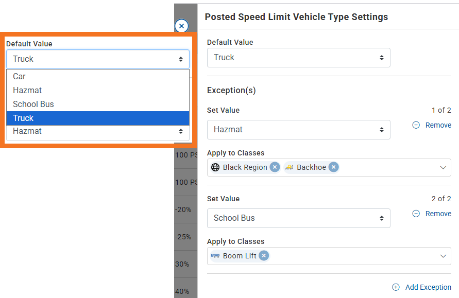Viewport: 459px width, 298px height.
Task: Remove exception 1 of 2
Action: pos(432,125)
